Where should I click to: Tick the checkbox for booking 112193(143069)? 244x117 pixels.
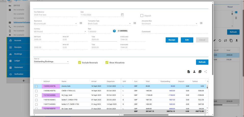point(36,95)
